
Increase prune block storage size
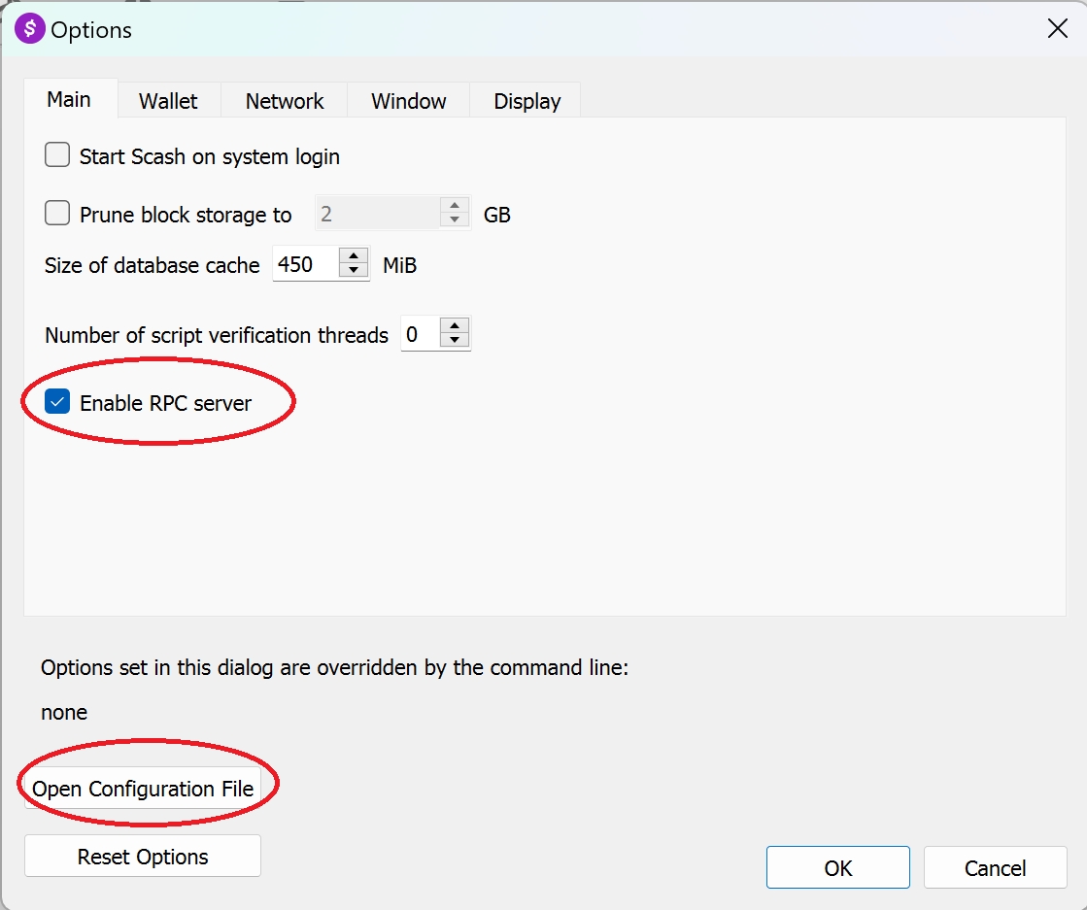455,206
